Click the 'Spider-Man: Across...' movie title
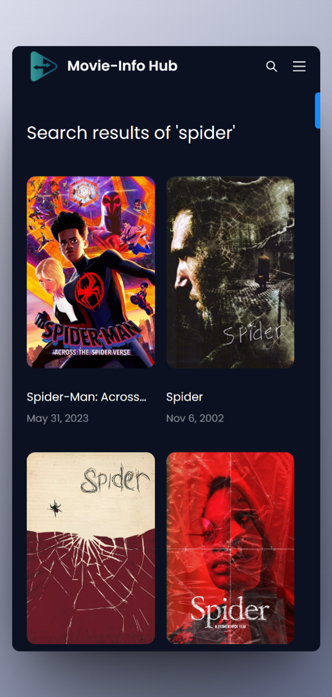The height and width of the screenshot is (697, 332). 86,397
